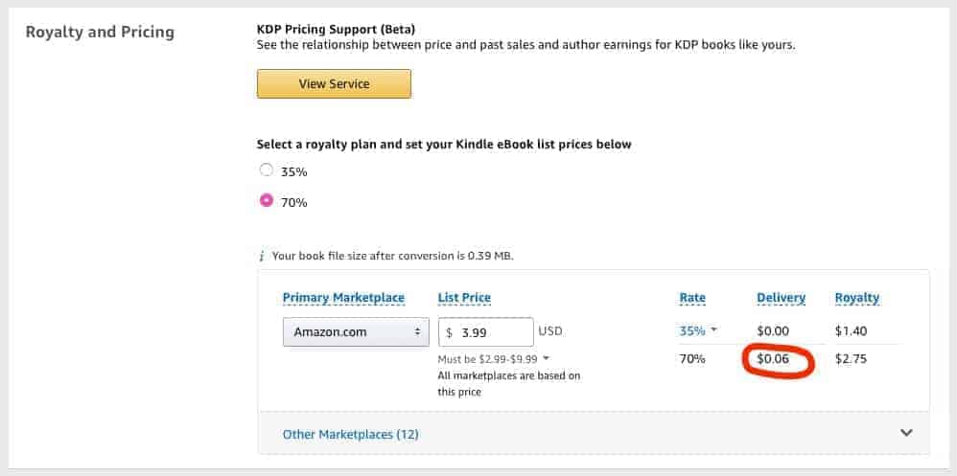Viewport: 957px width, 476px height.
Task: Click the List Price input field
Action: (x=486, y=332)
